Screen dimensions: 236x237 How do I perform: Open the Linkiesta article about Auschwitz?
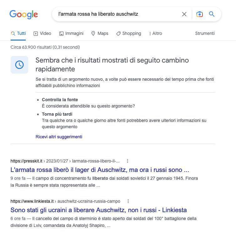(98, 210)
